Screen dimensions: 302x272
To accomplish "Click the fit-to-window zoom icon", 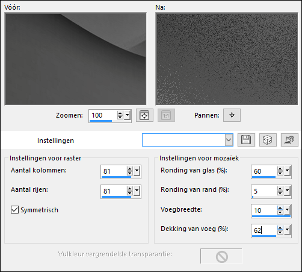I will [144, 115].
